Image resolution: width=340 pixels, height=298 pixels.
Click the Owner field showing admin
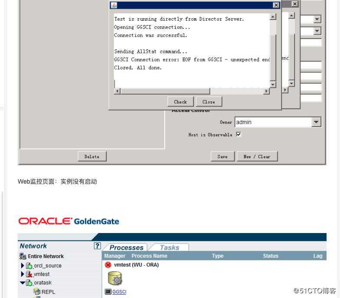tap(273, 122)
